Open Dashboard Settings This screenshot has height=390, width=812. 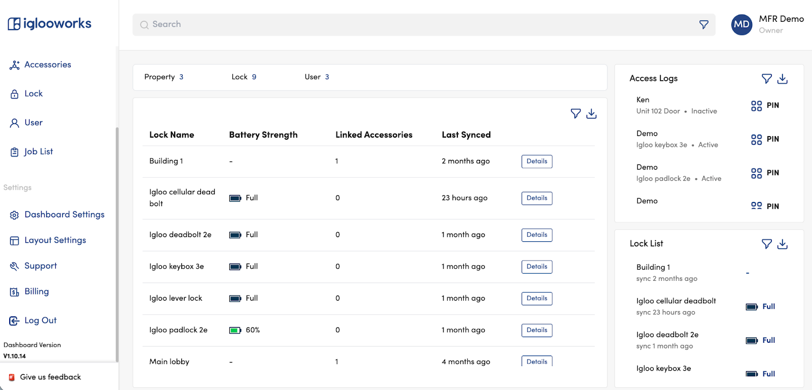[64, 215]
